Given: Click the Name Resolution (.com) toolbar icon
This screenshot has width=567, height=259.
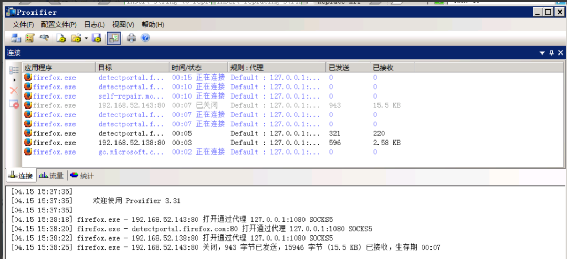Looking at the screenshot, I should pos(44,38).
